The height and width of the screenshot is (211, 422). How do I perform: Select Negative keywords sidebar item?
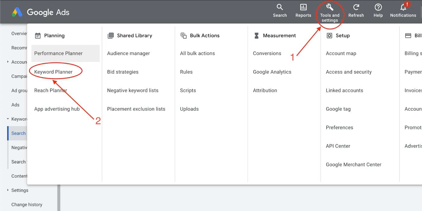[19, 147]
